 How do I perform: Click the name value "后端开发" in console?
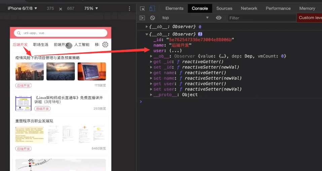pyautogui.click(x=180, y=45)
